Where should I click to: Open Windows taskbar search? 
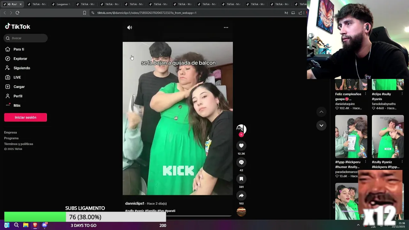(16, 225)
